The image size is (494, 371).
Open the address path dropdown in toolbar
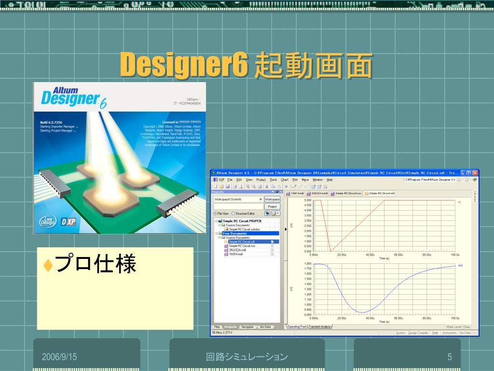(454, 180)
